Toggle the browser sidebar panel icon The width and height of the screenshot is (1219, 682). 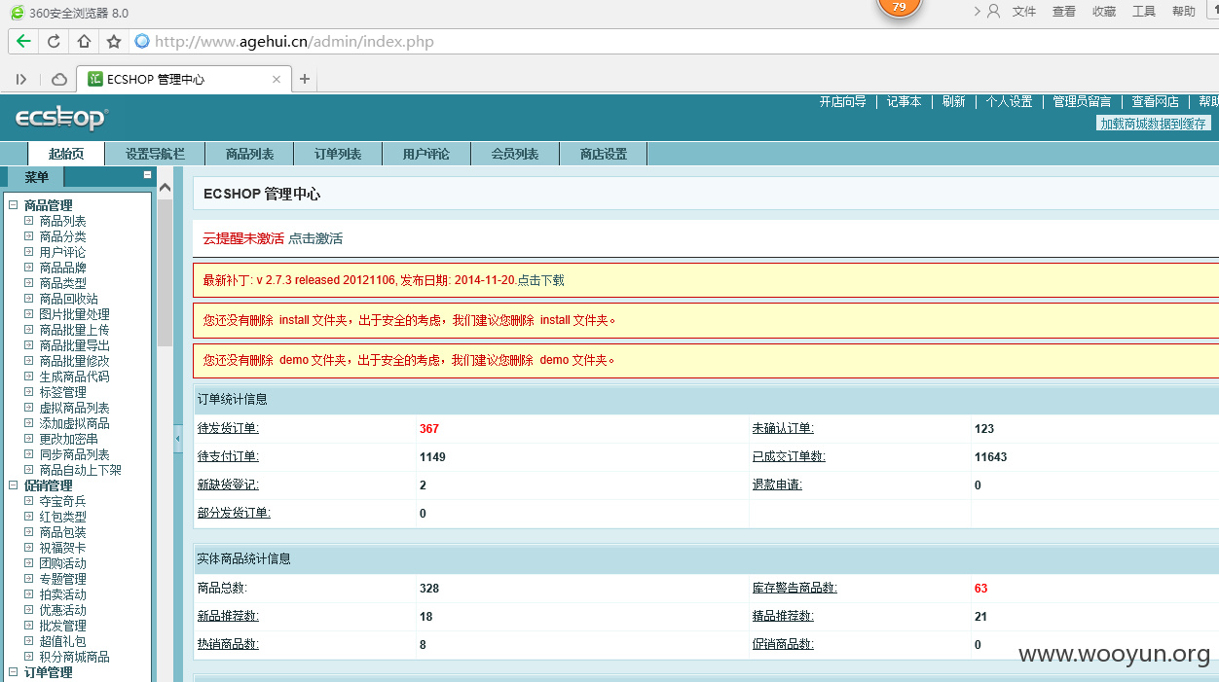pyautogui.click(x=21, y=79)
